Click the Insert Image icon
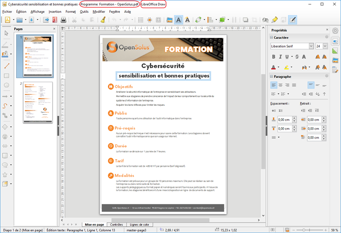The width and height of the screenshot is (341, 233). [x=170, y=20]
